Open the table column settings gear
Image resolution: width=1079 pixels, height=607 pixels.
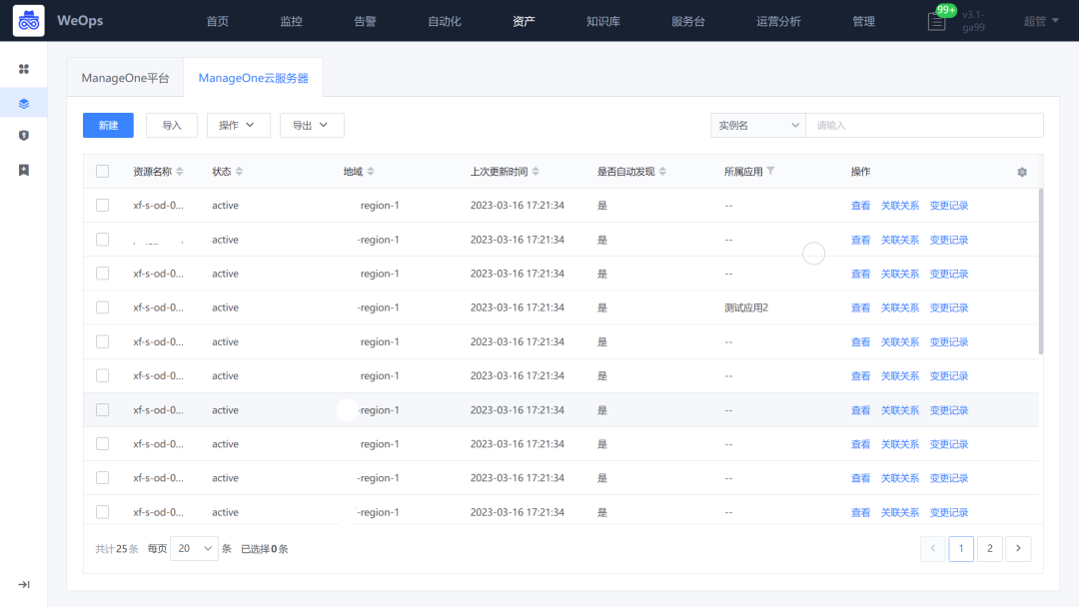1021,171
